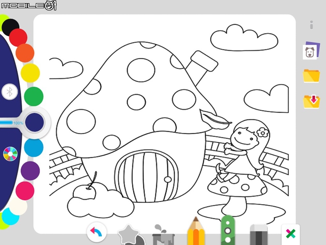This screenshot has height=245, width=326.
Task: Choose the cream white color swatch
Action: coord(18,206)
